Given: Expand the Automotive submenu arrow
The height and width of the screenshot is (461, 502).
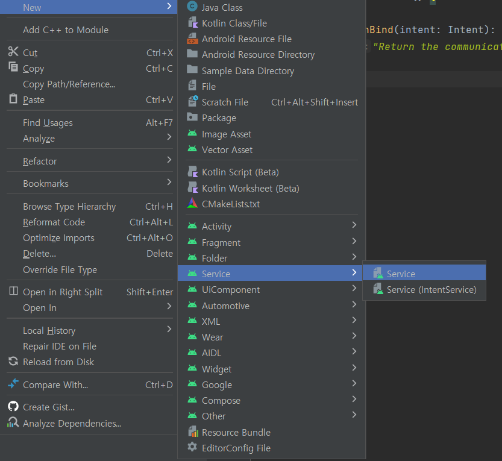Looking at the screenshot, I should tap(354, 304).
